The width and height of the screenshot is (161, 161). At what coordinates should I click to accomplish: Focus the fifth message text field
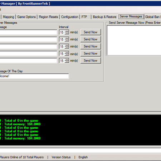click(x=28, y=60)
